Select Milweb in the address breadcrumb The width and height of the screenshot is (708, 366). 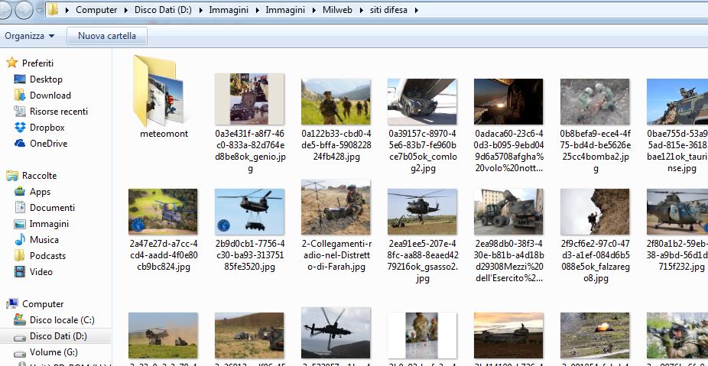[337, 9]
